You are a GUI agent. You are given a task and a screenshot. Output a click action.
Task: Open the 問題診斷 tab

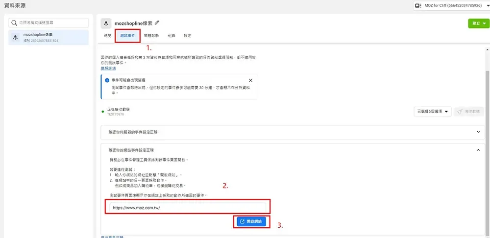point(151,36)
